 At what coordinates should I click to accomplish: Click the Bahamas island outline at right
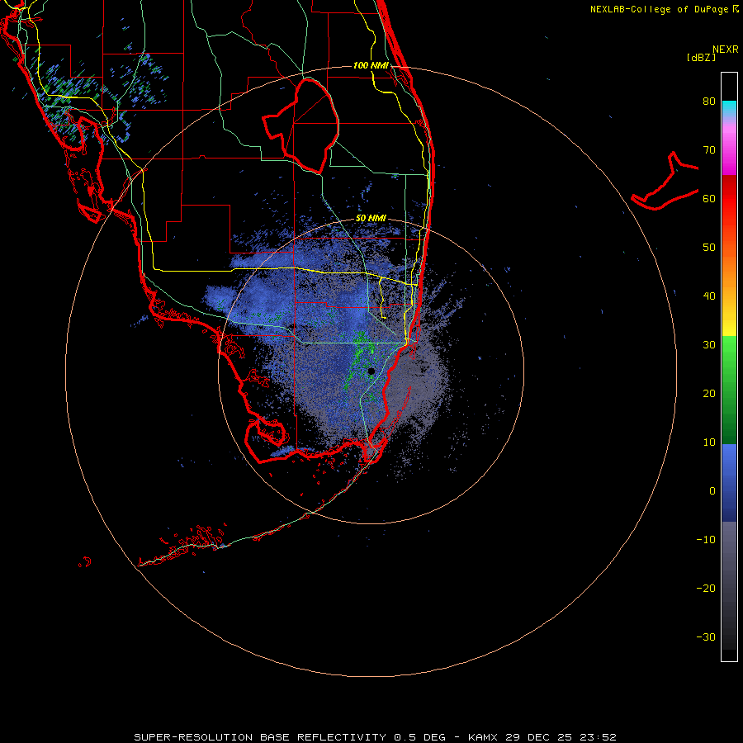665,181
